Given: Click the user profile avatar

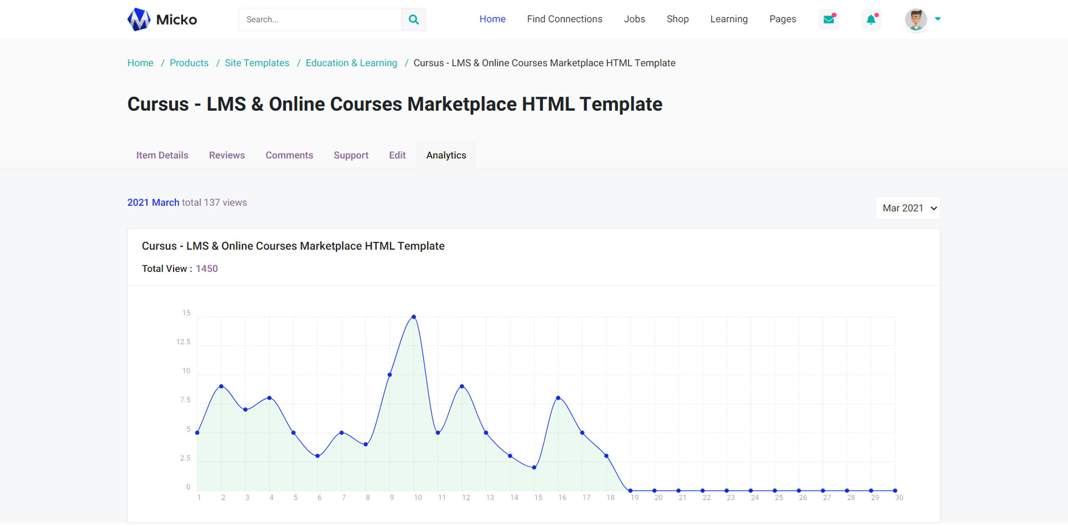Looking at the screenshot, I should coord(916,20).
